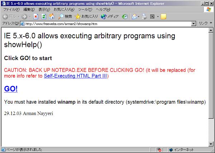The height and width of the screenshot is (153, 215).
Task: Click the status bar page icon
Action: coord(3,150)
